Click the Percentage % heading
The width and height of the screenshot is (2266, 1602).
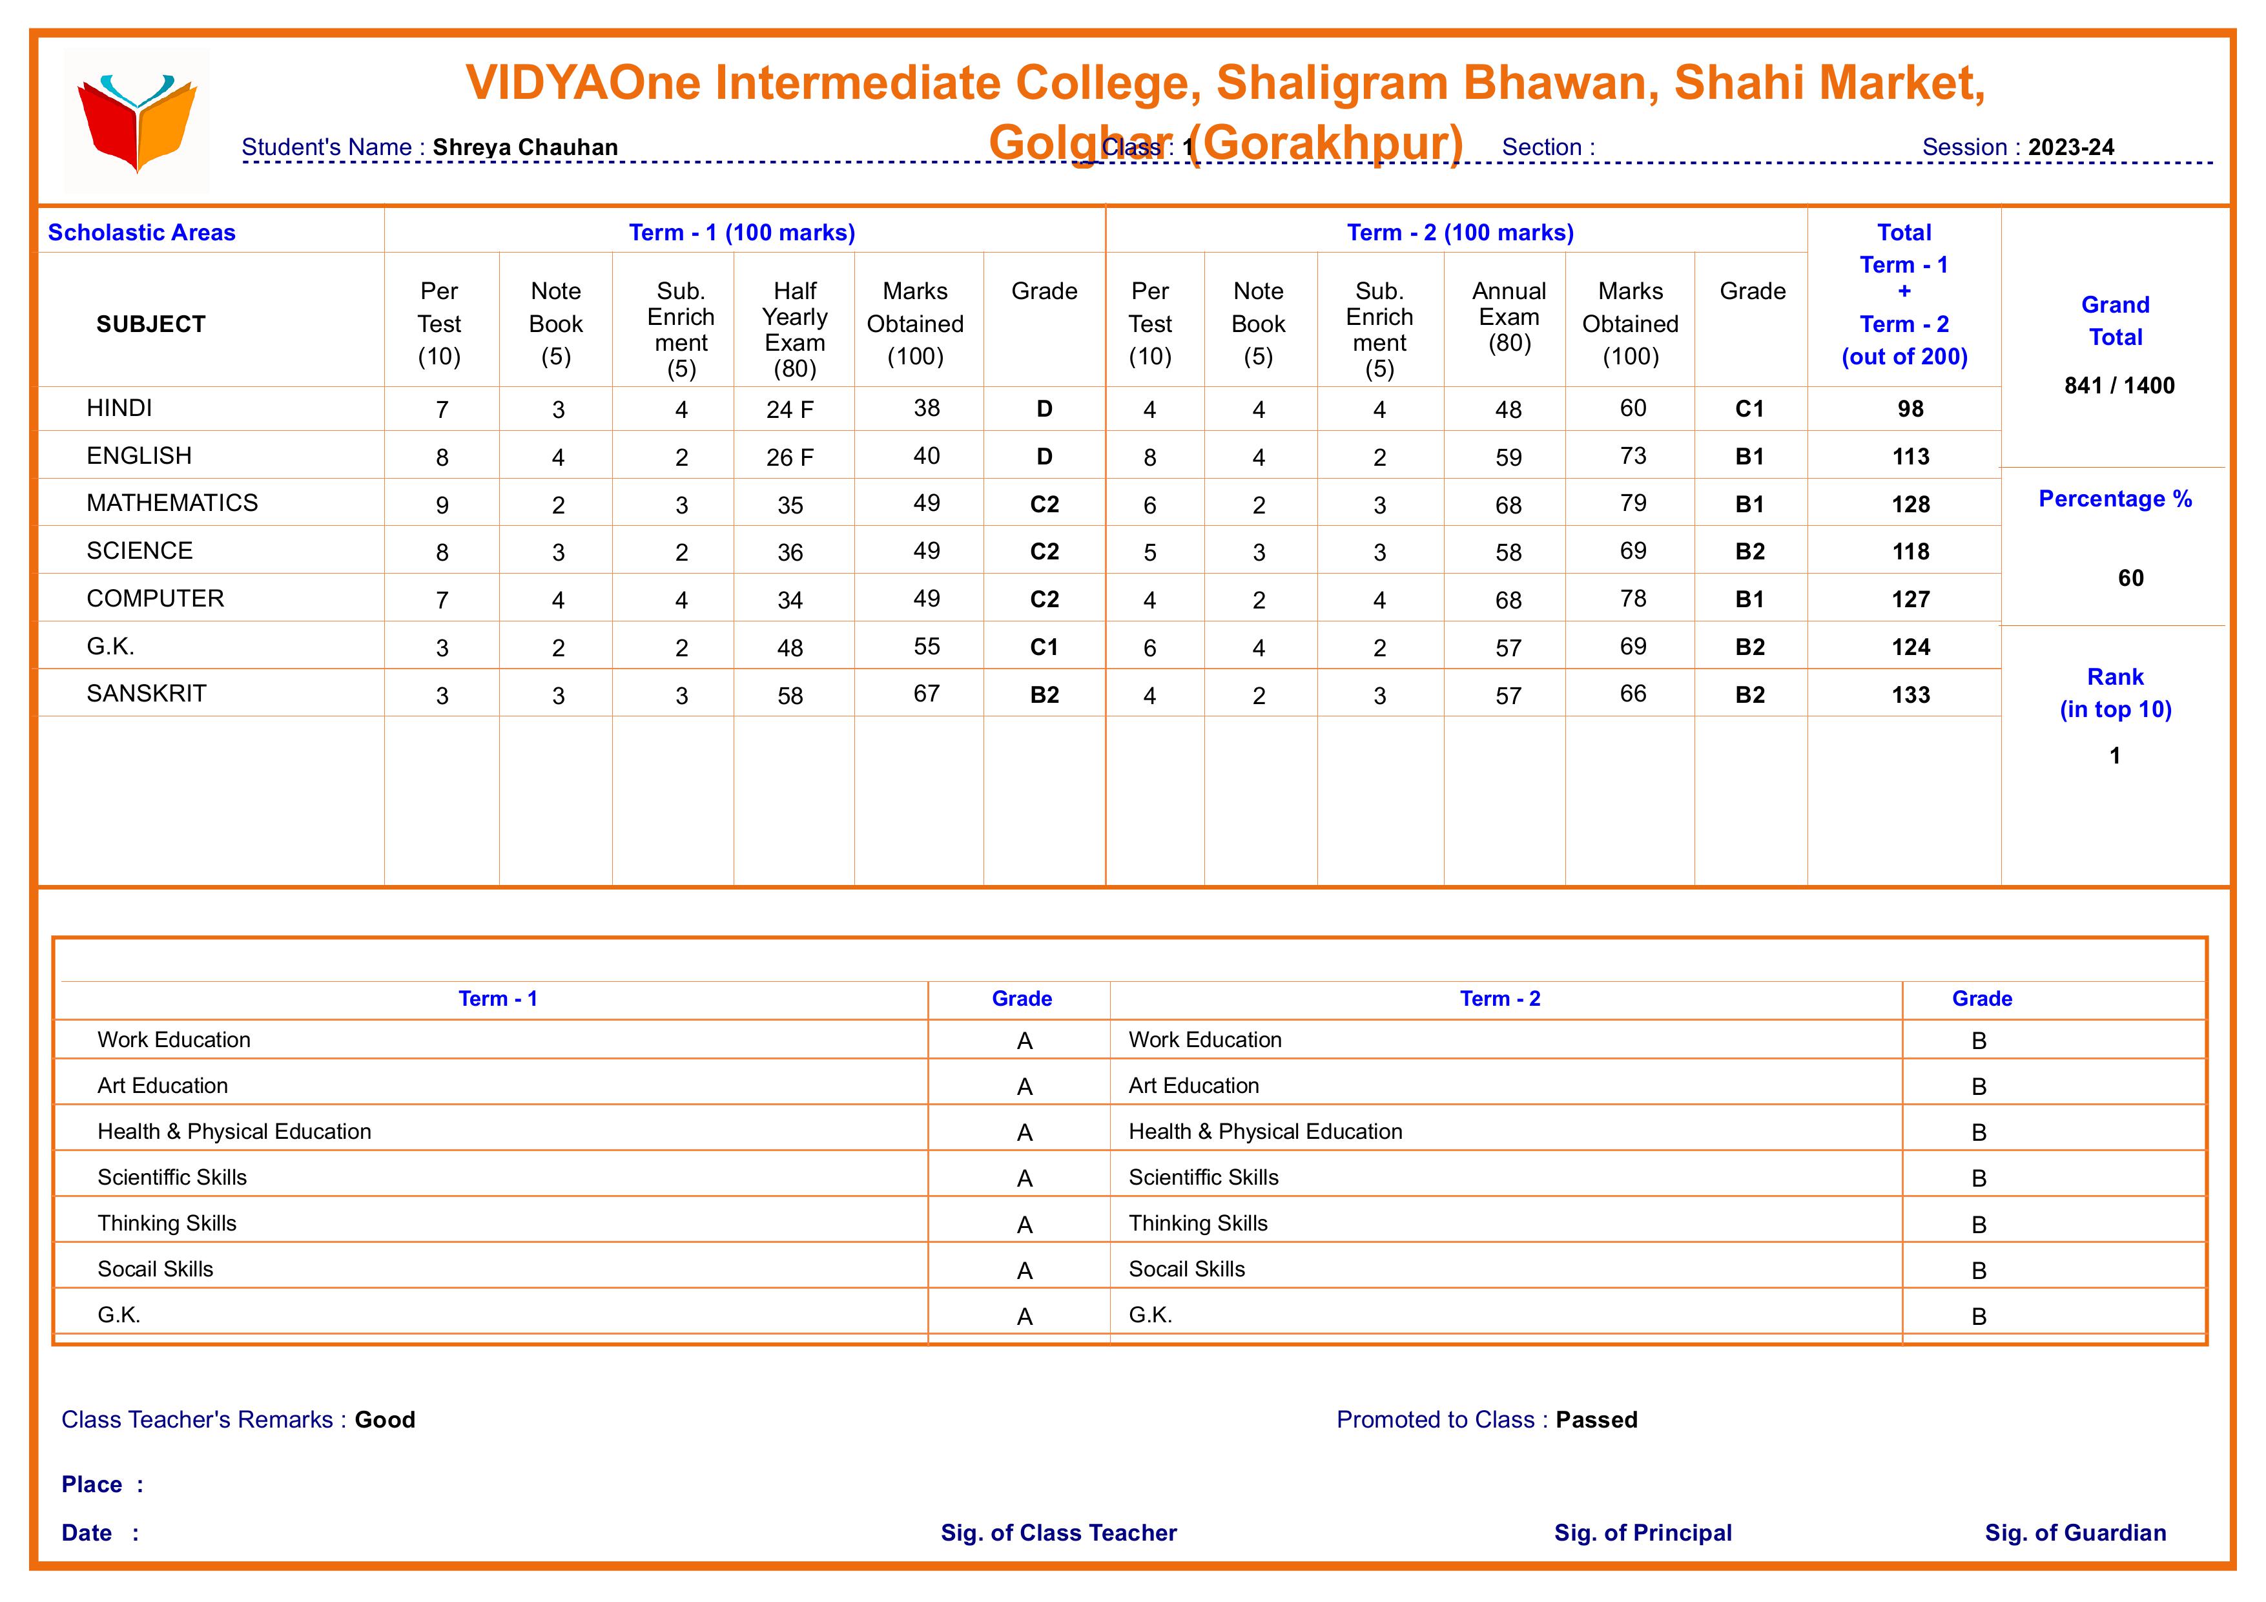(2115, 499)
